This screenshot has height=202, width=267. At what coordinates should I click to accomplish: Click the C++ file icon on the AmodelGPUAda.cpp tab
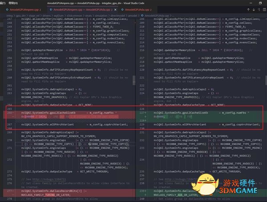[x=122, y=10]
